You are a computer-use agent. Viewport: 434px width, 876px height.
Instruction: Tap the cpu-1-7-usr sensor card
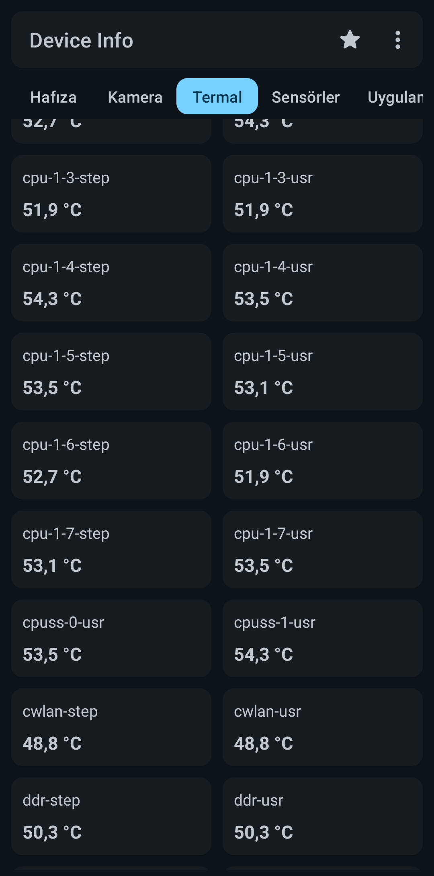[322, 549]
